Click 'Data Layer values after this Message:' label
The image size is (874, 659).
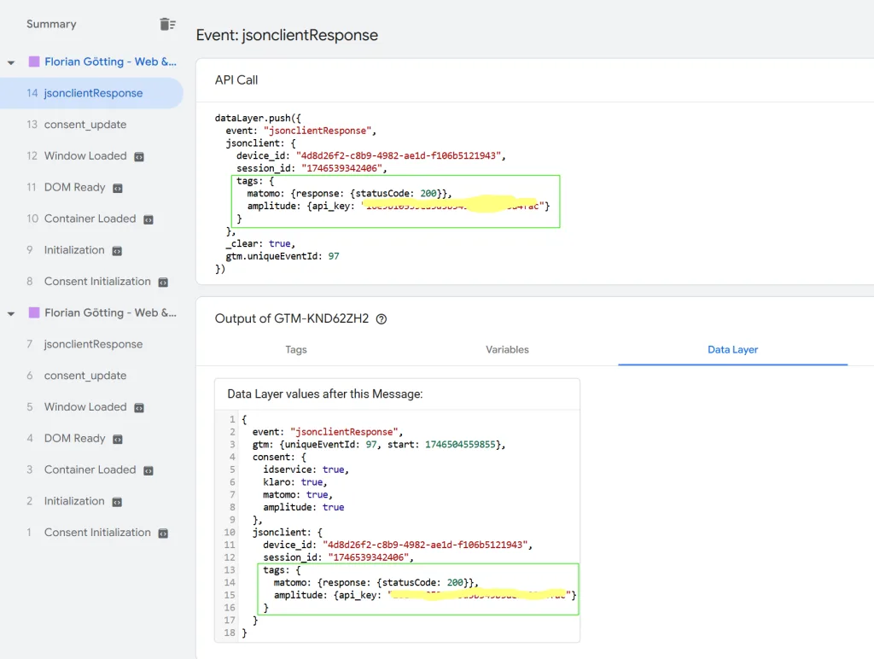point(325,394)
